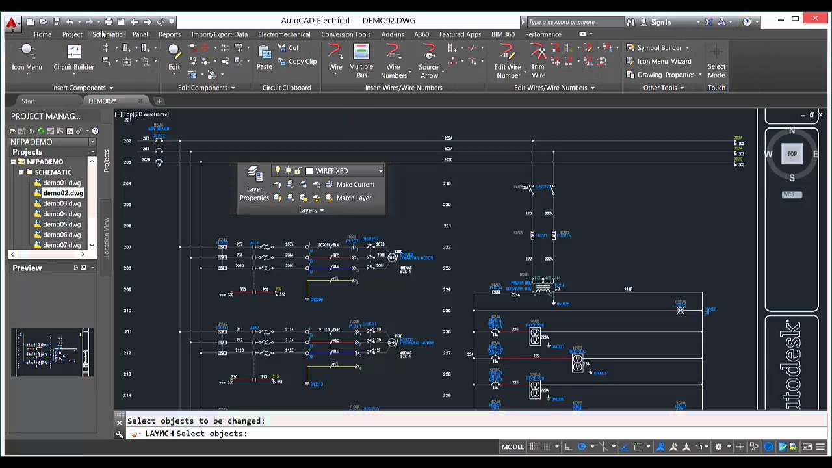
Task: Open the Icon Menu tool
Action: click(27, 57)
